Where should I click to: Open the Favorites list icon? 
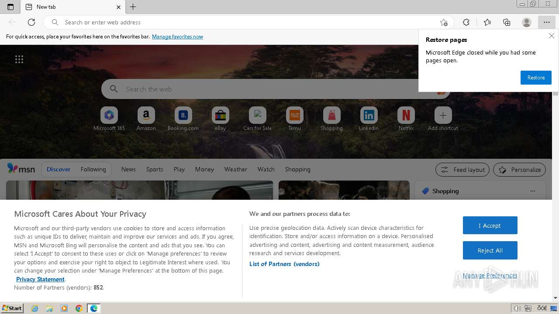click(x=487, y=22)
